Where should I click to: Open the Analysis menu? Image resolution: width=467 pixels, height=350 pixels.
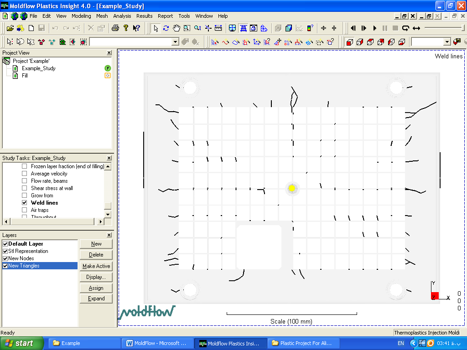pos(122,16)
